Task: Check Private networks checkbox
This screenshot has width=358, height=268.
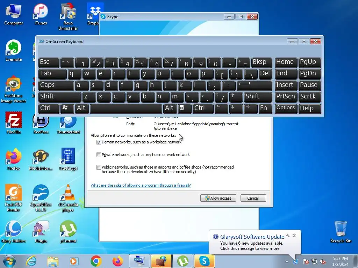Action: (99, 155)
